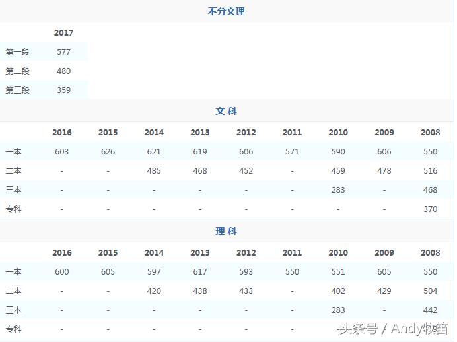The width and height of the screenshot is (457, 342).
Task: Click 文科 table's 2012 year header
Action: pos(246,133)
